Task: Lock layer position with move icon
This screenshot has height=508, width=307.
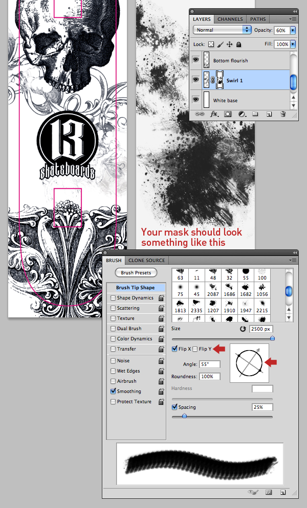Action: coord(229,44)
